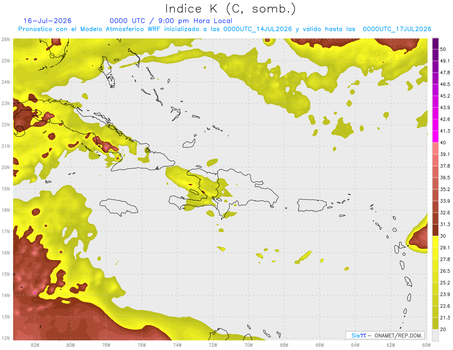The height and width of the screenshot is (350, 453).
Task: Click the colorbar label "42.6"
Action: click(445, 119)
